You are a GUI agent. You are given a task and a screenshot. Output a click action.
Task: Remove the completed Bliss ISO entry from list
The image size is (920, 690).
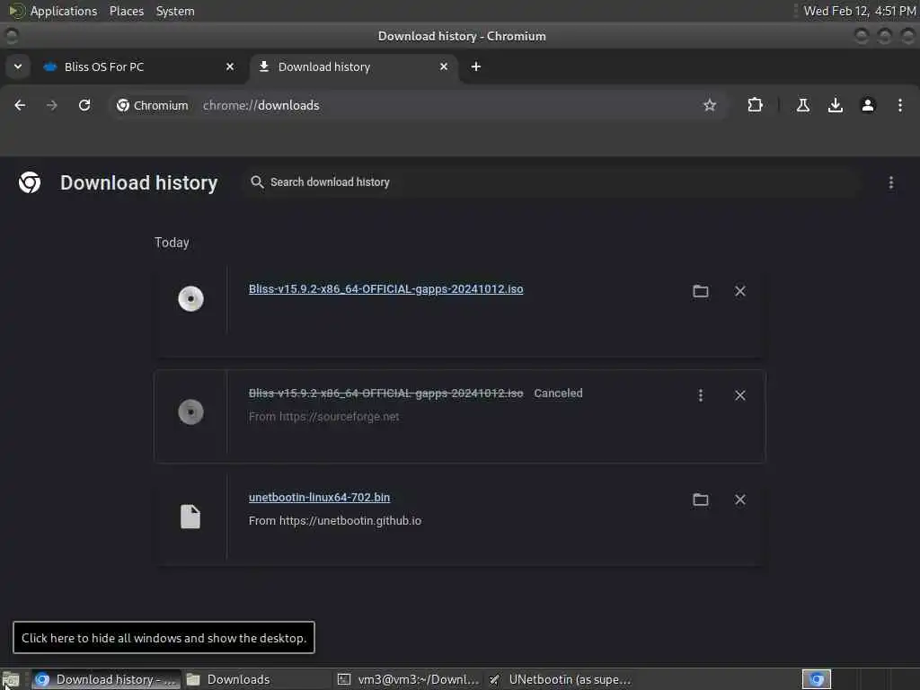(740, 291)
